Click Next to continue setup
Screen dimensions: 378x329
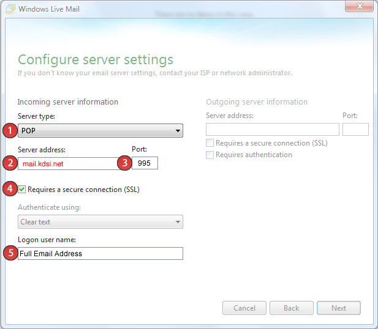tap(339, 308)
